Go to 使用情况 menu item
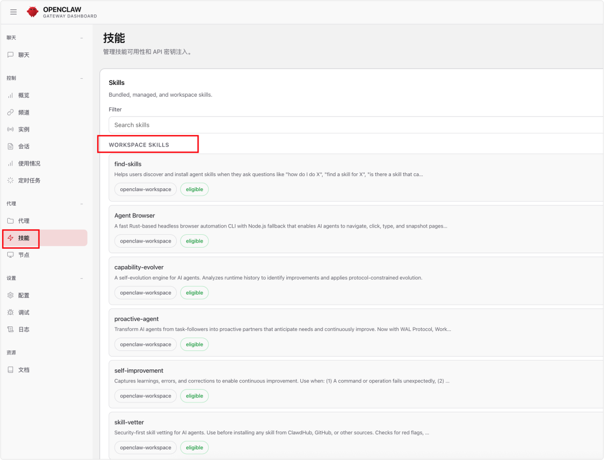 pos(29,163)
